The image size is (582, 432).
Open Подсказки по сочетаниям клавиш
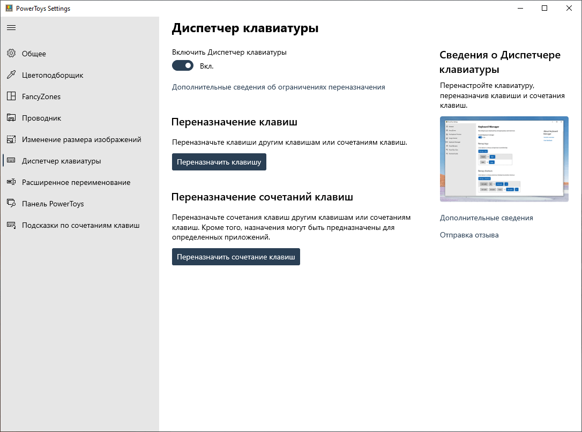point(80,225)
